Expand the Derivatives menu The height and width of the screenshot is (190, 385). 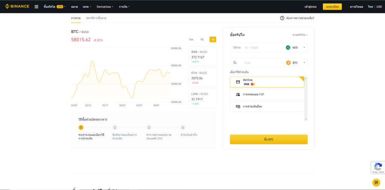105,7
